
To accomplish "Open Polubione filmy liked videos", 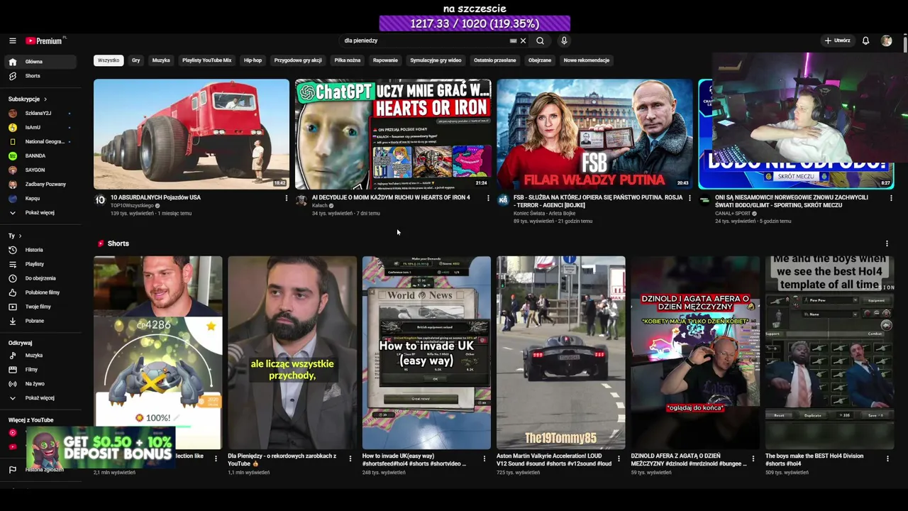I will point(40,292).
